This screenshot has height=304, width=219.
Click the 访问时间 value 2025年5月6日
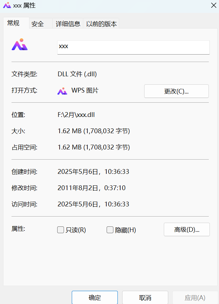[93, 204]
